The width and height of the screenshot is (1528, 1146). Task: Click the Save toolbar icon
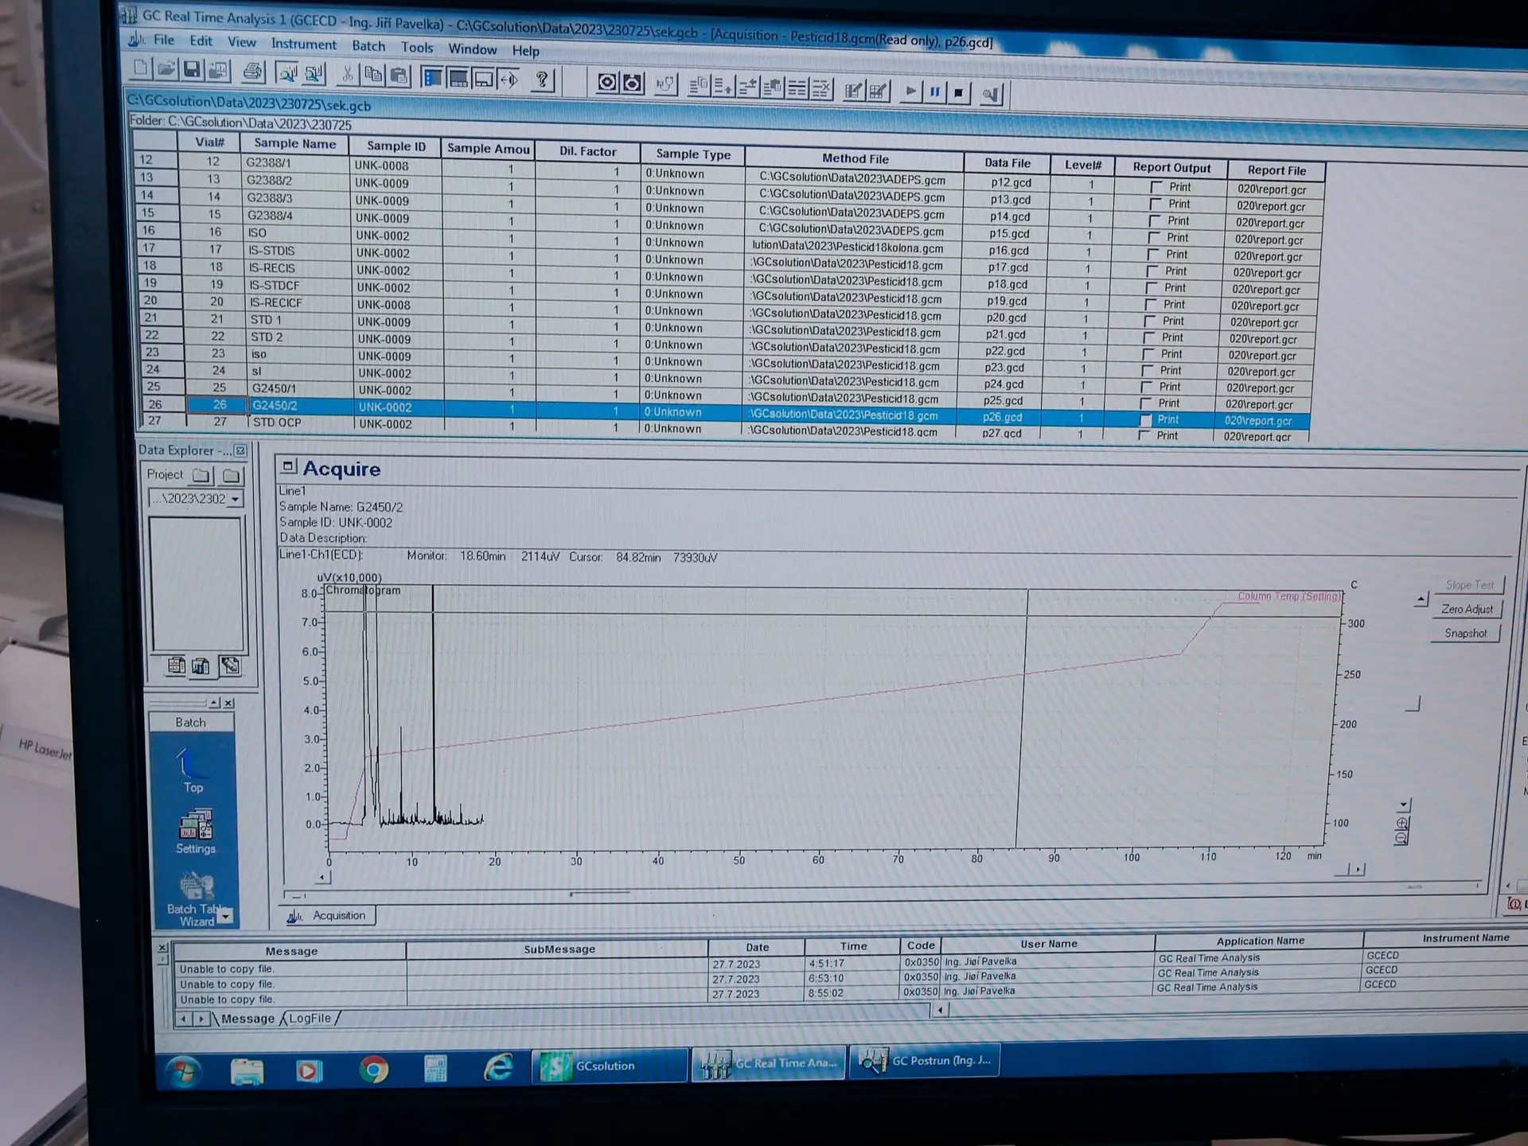(x=192, y=70)
